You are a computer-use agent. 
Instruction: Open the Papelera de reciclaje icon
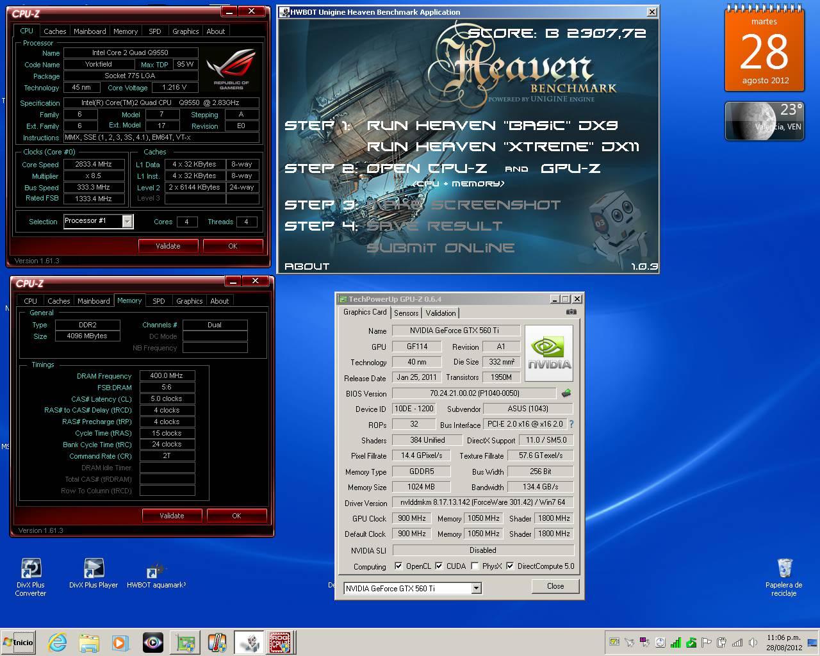point(784,577)
